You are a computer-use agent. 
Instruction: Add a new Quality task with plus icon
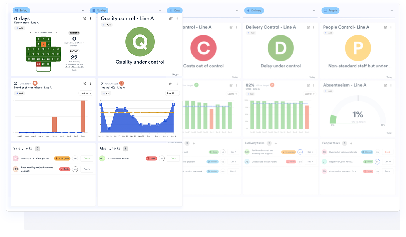133,149
